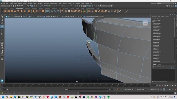Open the Edit Mesh menu
Screen dimensions: 177x99
point(40,3)
